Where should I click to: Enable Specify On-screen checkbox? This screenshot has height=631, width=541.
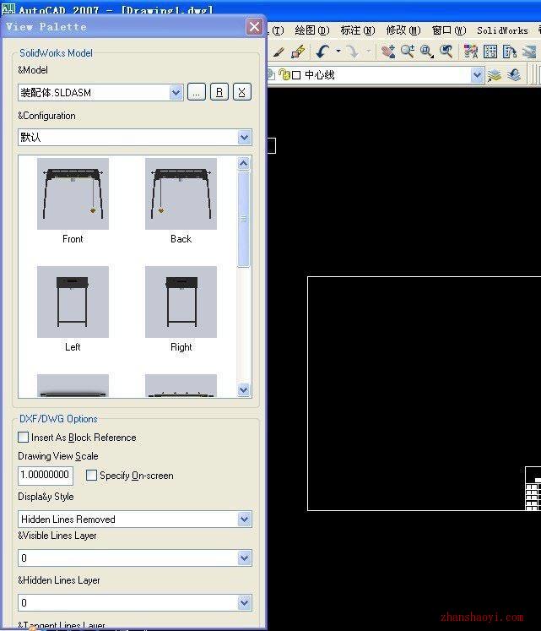[91, 476]
